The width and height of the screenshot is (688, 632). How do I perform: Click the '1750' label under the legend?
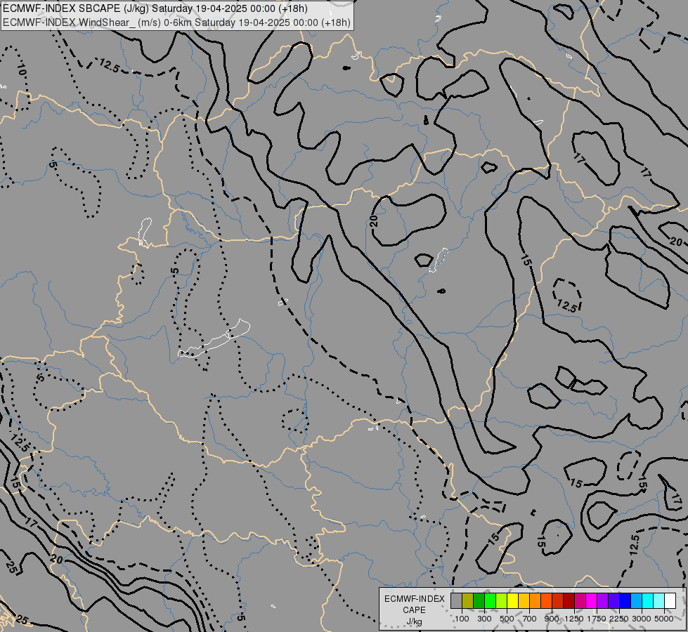pos(597,619)
